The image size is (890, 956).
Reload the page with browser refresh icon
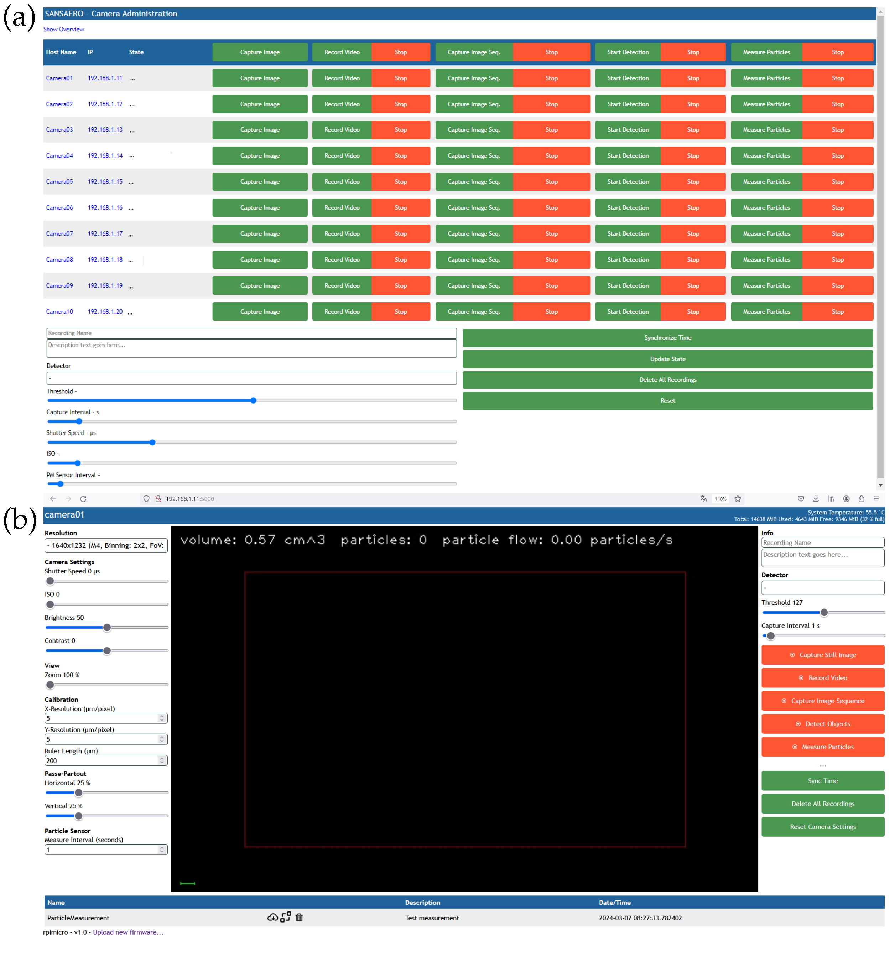pos(83,499)
